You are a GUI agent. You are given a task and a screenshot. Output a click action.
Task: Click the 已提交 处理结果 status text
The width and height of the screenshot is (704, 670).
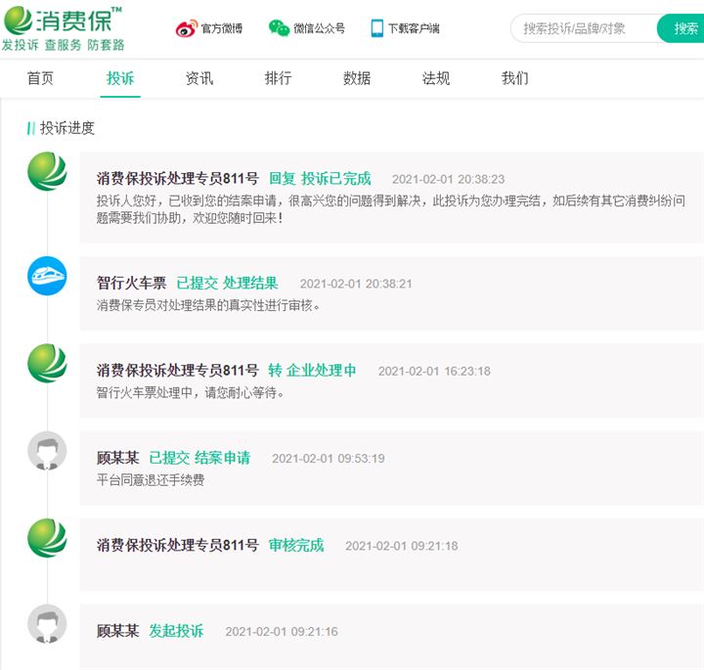point(227,283)
